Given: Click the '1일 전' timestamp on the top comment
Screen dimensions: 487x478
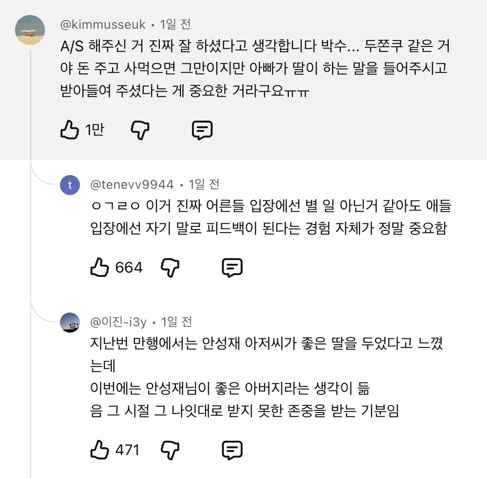Looking at the screenshot, I should 175,25.
